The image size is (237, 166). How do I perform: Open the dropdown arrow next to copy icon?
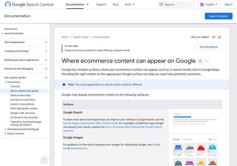[206, 61]
